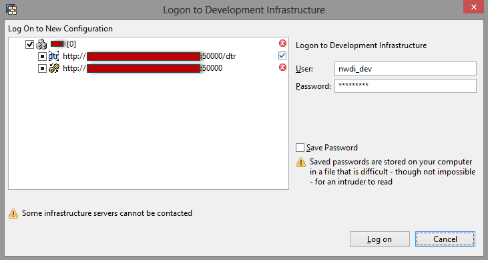Viewport: 488px width, 260px height.
Task: Click the gears icon of port 50000 server
Action: coord(54,68)
